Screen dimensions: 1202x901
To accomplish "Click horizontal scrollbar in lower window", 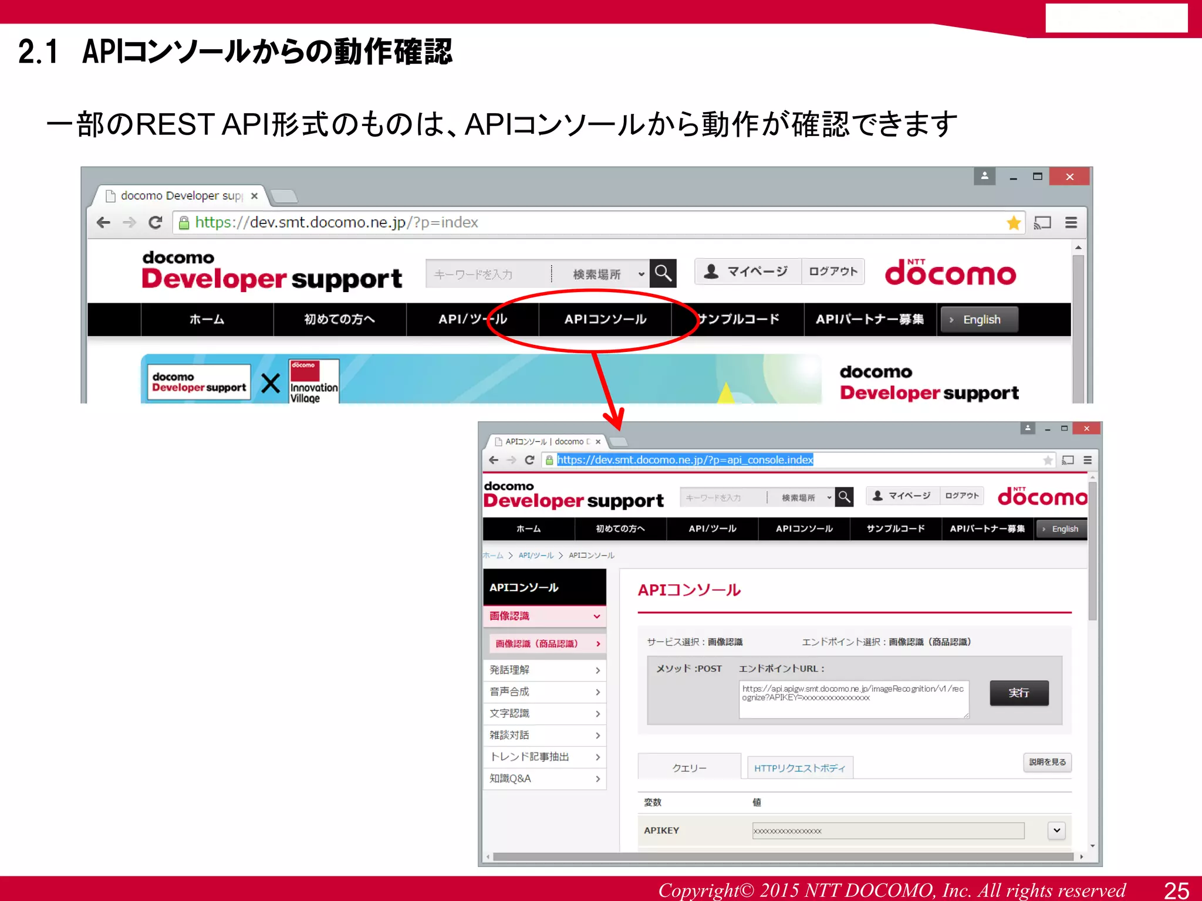I will click(x=783, y=857).
